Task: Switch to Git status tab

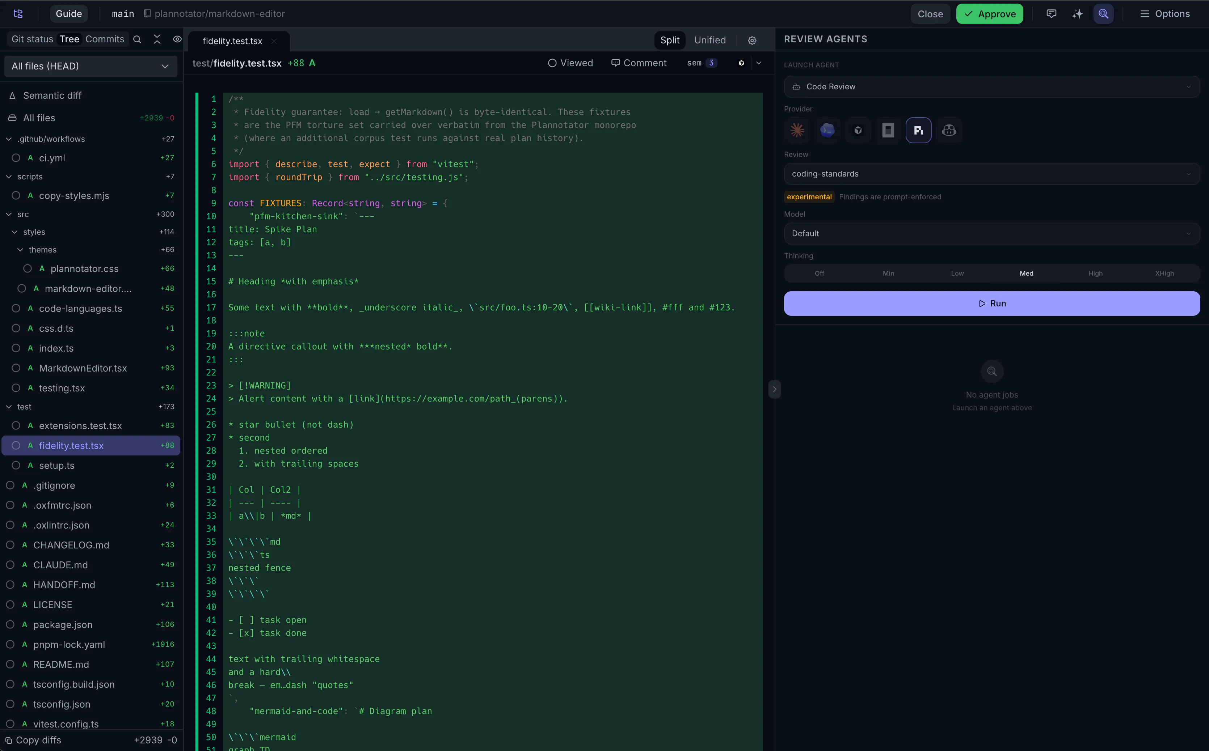Action: click(x=32, y=39)
